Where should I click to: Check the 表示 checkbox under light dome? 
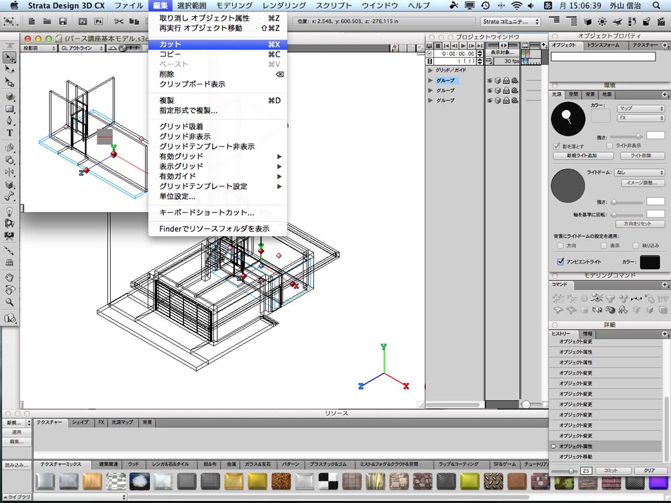603,246
